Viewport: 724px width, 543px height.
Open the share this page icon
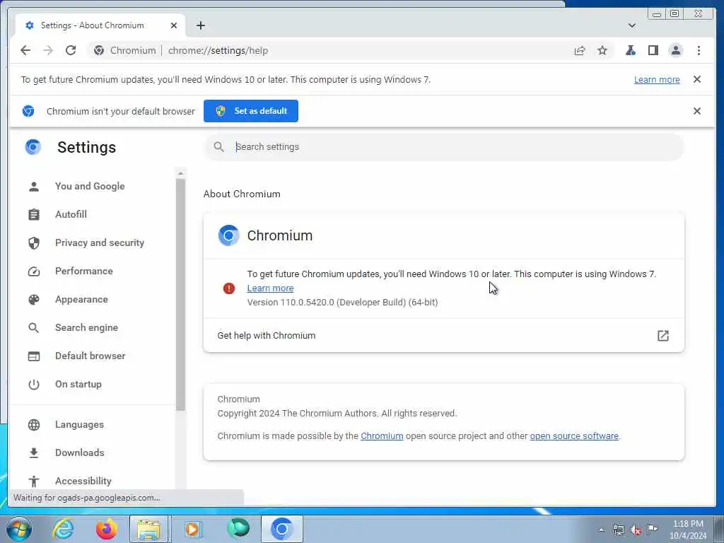coord(580,51)
